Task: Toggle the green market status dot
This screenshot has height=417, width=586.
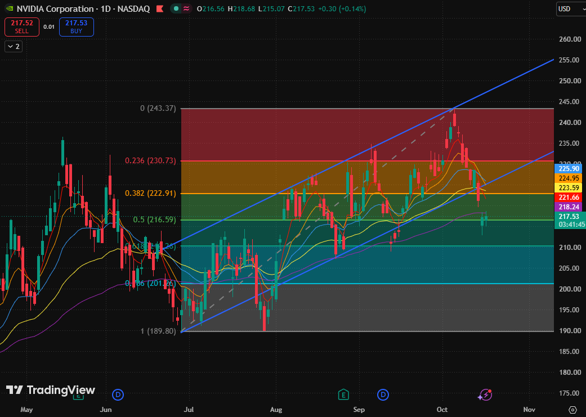Action: point(176,8)
